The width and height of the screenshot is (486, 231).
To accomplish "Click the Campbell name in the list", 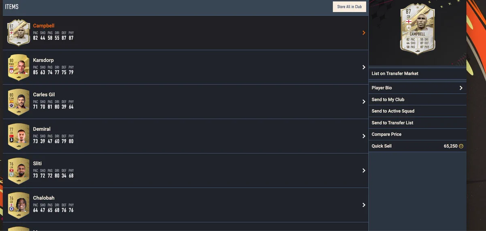I will click(44, 26).
